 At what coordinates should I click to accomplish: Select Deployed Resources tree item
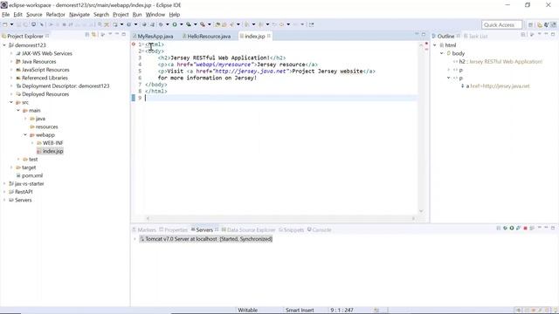(x=45, y=94)
